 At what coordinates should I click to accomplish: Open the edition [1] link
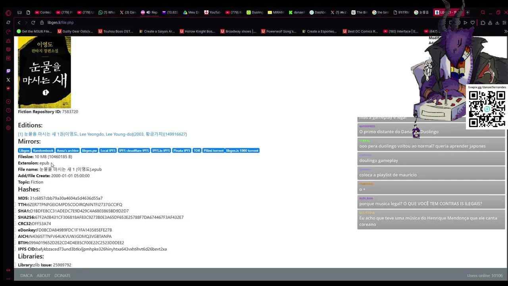102,134
